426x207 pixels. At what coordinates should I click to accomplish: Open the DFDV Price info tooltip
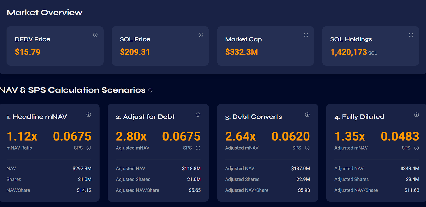tap(95, 35)
